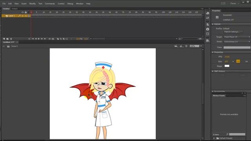The height and width of the screenshot is (141, 251).
Task: Click the New Folder icon in timeline
Action: click(7, 39)
